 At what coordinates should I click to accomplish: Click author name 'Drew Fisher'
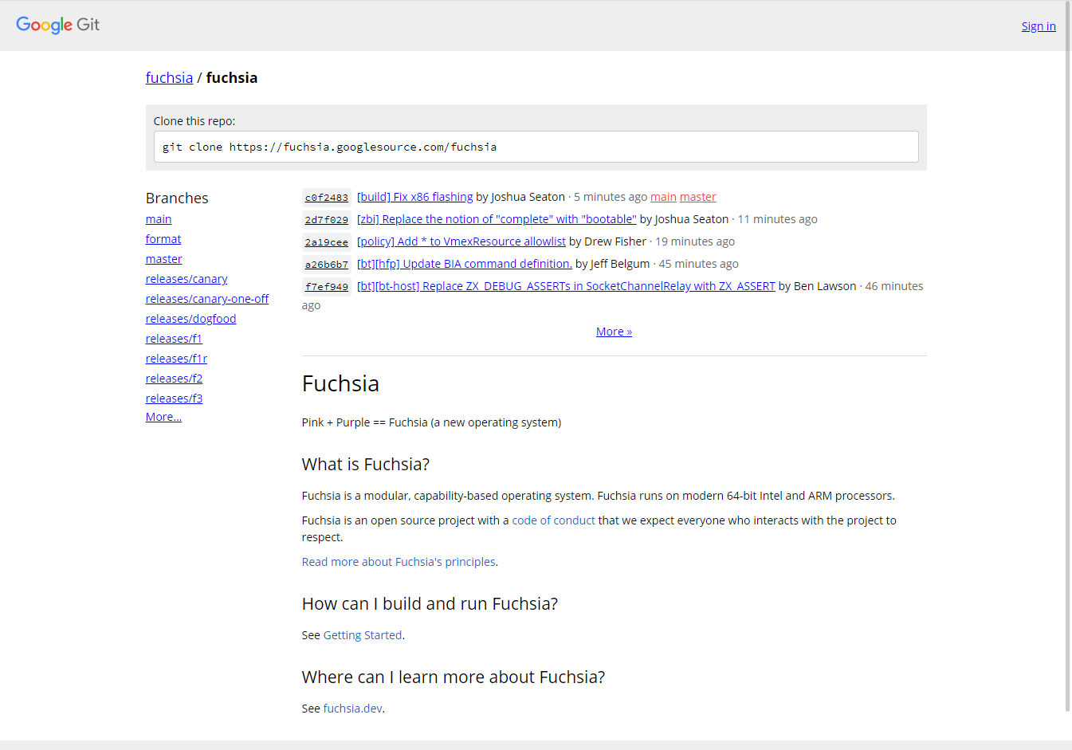[x=615, y=241]
